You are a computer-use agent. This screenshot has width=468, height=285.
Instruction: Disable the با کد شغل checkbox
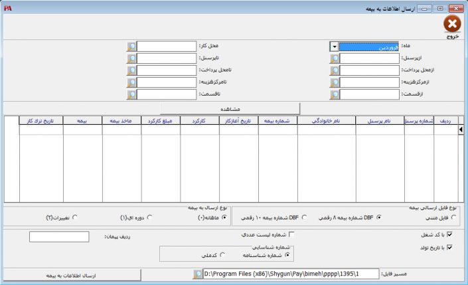pyautogui.click(x=450, y=235)
